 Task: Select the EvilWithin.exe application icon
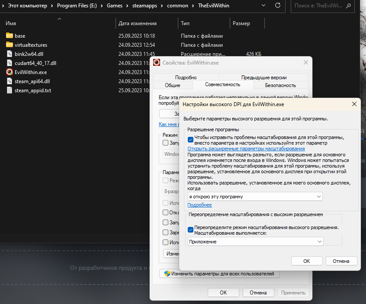click(10, 72)
